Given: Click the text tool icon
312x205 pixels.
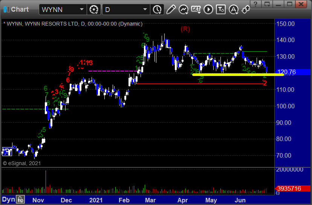Looking at the screenshot, I should tap(221, 9).
